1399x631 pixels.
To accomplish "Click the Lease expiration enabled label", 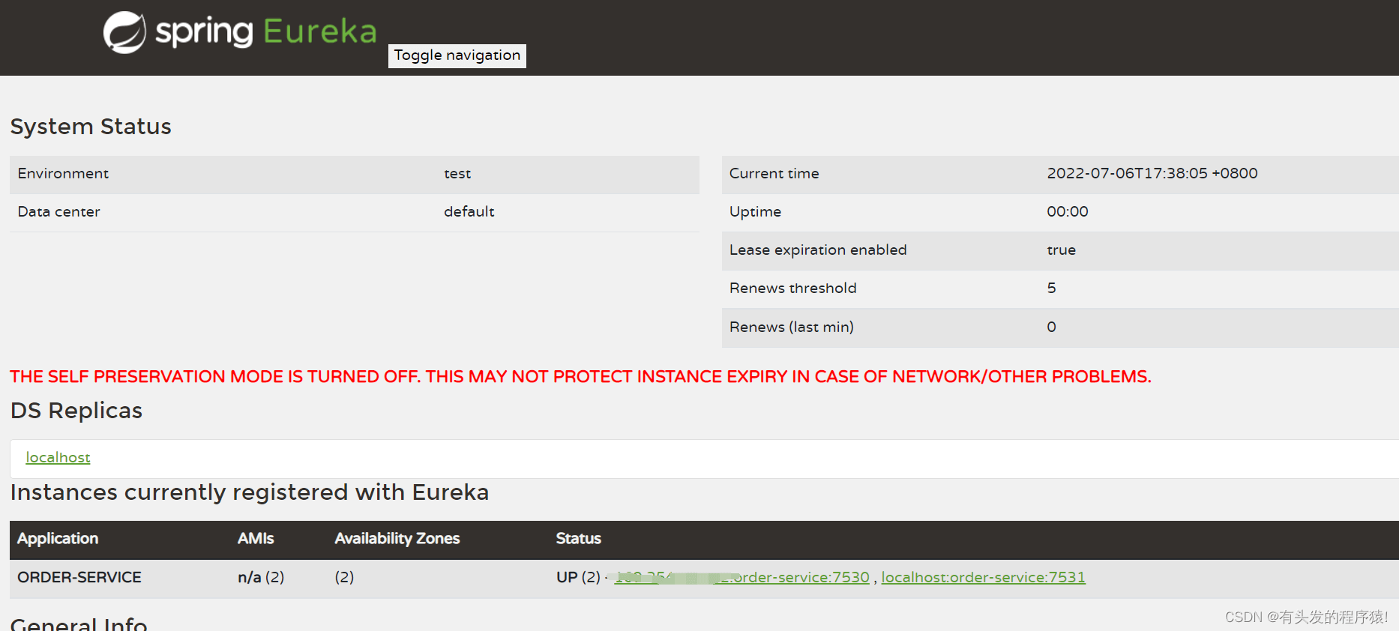I will tap(818, 250).
